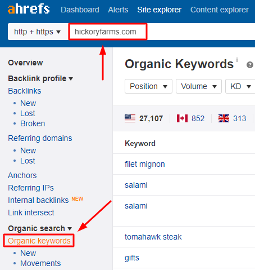255x270 pixels.
Task: Collapse the Backlink profile section
Action: click(x=40, y=78)
